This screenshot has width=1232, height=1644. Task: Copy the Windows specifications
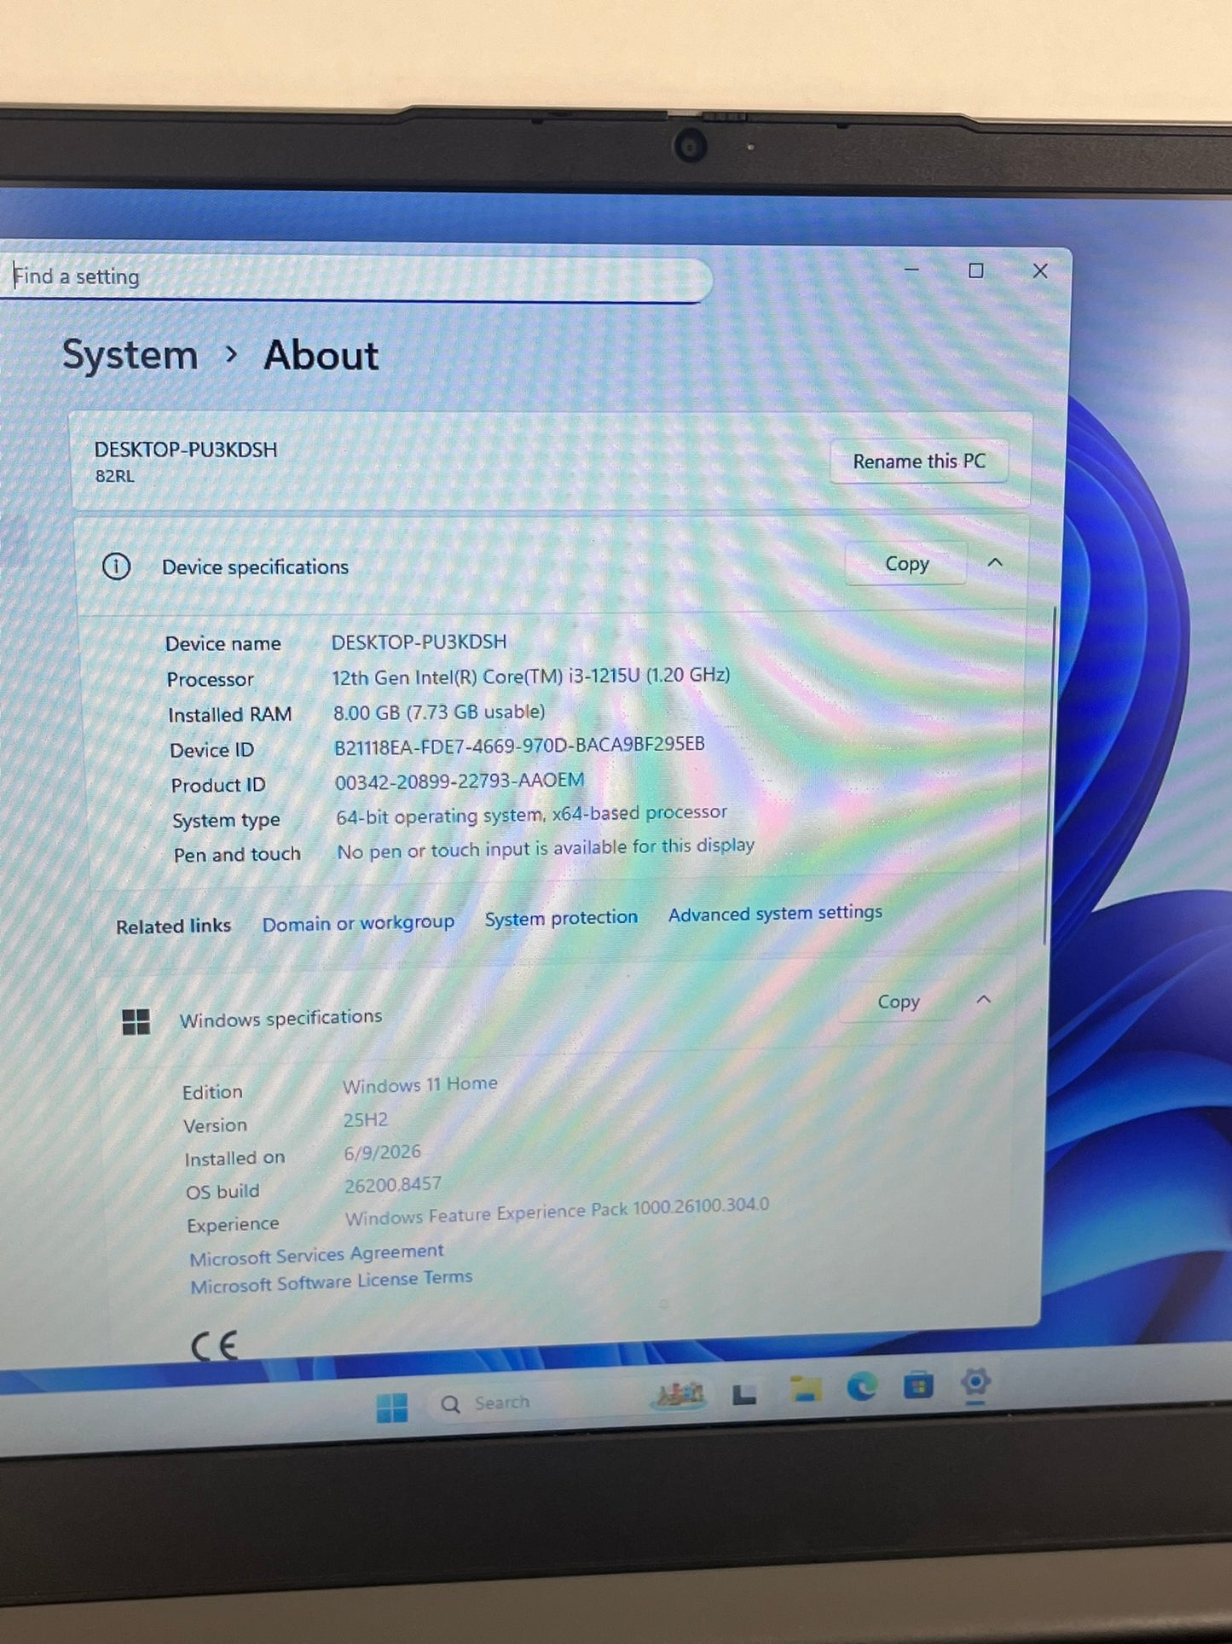point(899,1002)
